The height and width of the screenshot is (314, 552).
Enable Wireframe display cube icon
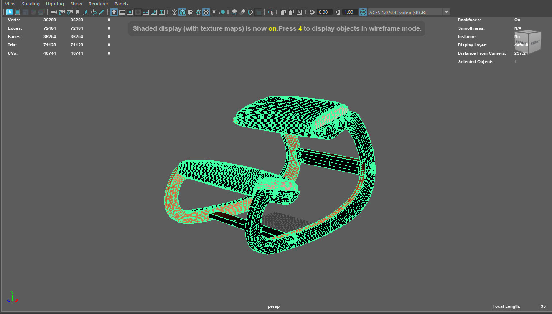(x=174, y=12)
